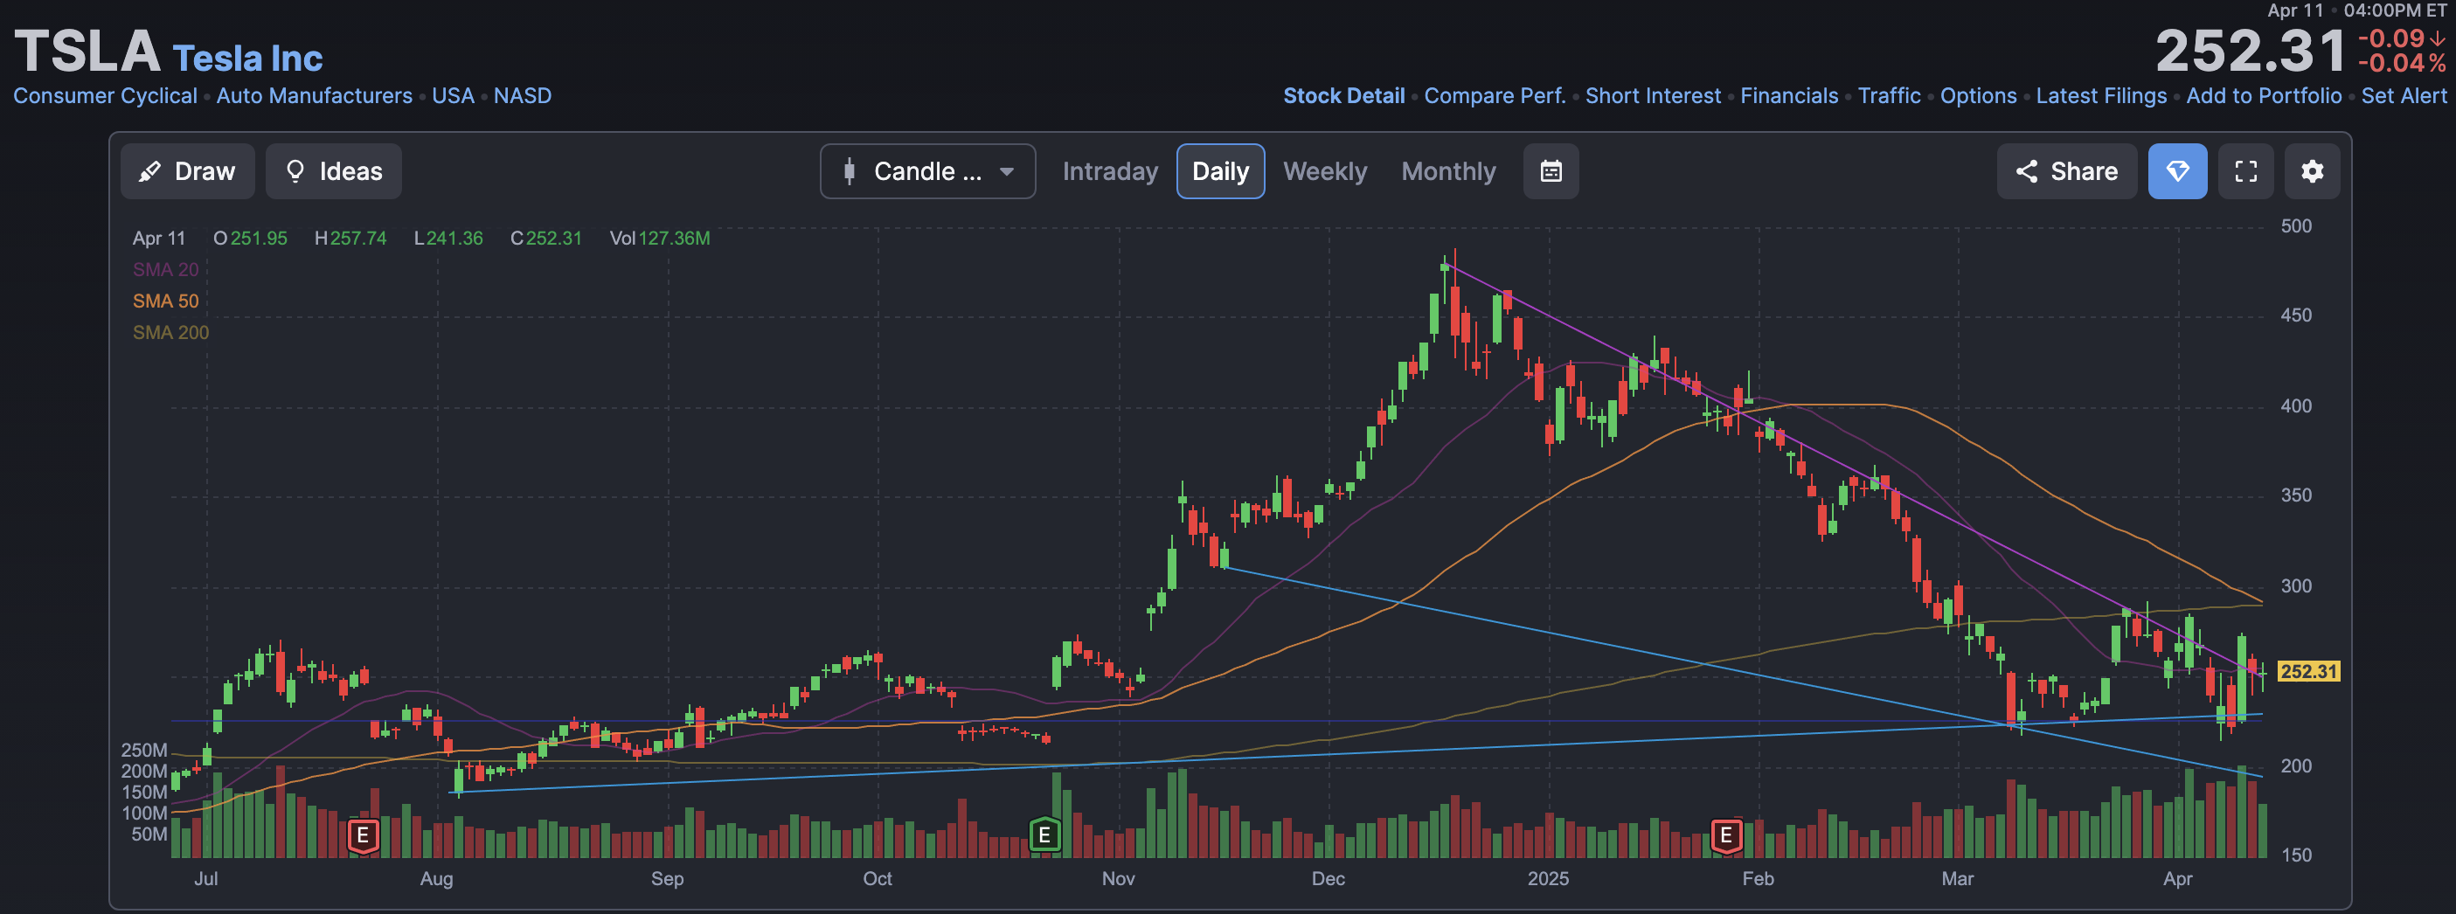Click the 252.31 last price at top right
2456x914 pixels.
click(x=2250, y=52)
